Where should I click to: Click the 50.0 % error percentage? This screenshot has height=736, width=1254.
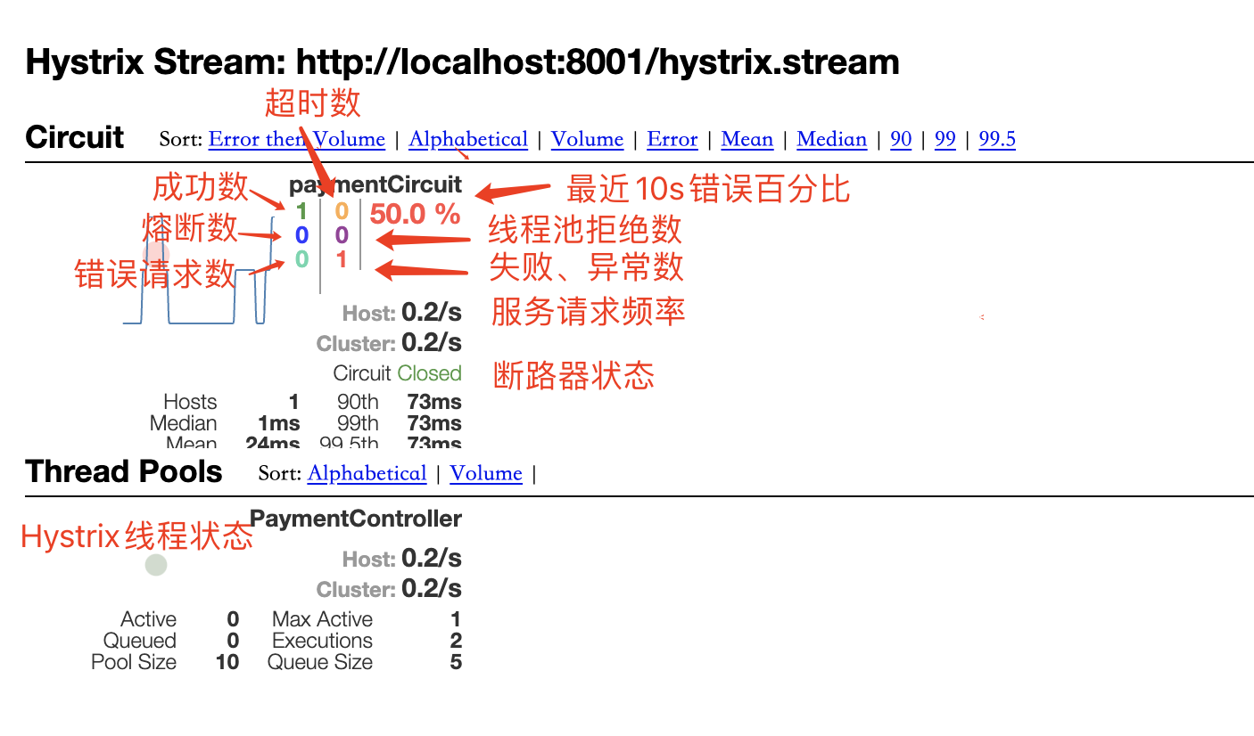[x=415, y=214]
